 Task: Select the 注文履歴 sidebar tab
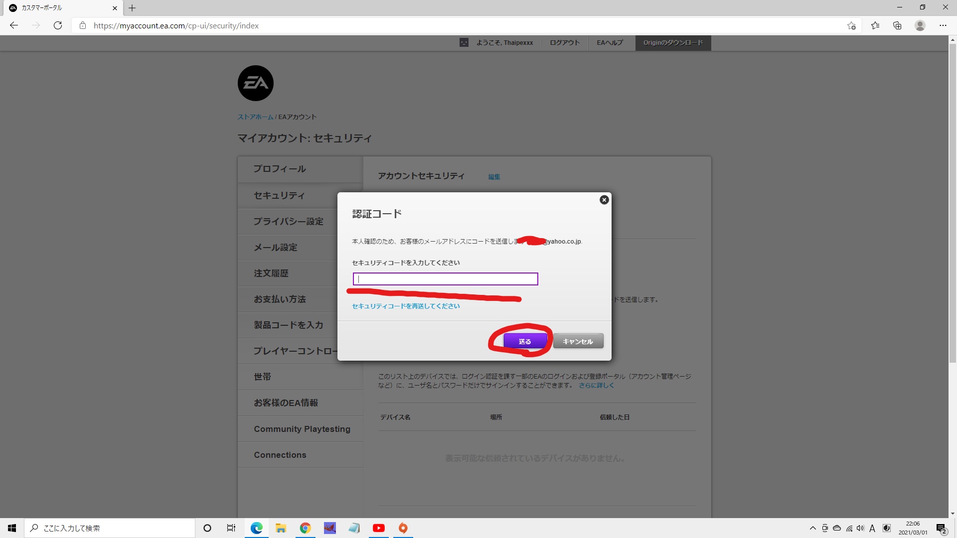[288, 273]
